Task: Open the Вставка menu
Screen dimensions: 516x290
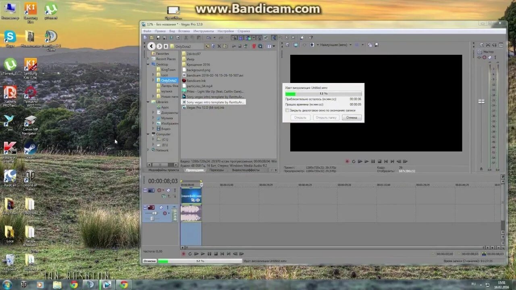Action: click(x=184, y=31)
